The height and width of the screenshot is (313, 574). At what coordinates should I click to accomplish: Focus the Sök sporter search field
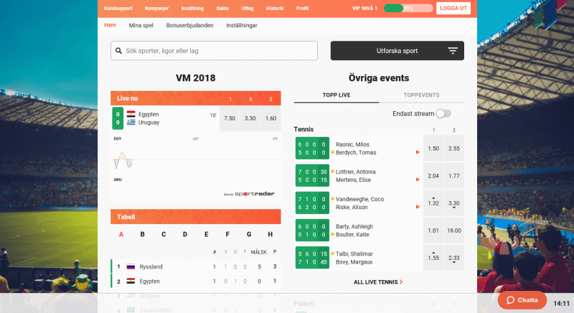(x=214, y=51)
